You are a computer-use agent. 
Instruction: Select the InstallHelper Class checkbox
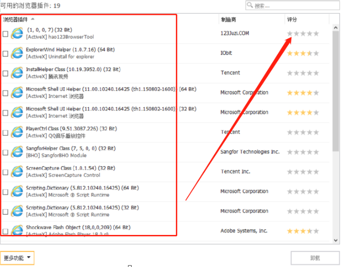point(5,74)
